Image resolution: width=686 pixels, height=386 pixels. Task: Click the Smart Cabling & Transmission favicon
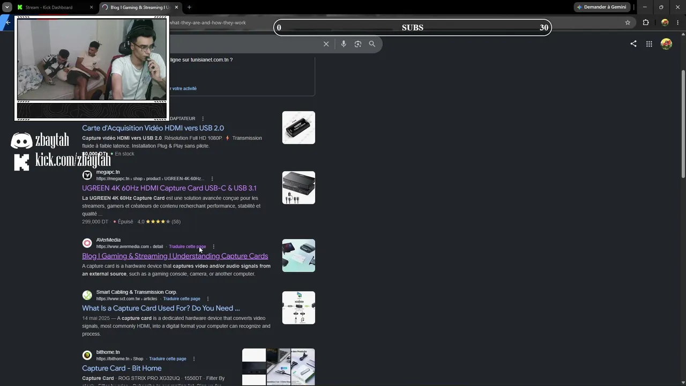pyautogui.click(x=87, y=295)
